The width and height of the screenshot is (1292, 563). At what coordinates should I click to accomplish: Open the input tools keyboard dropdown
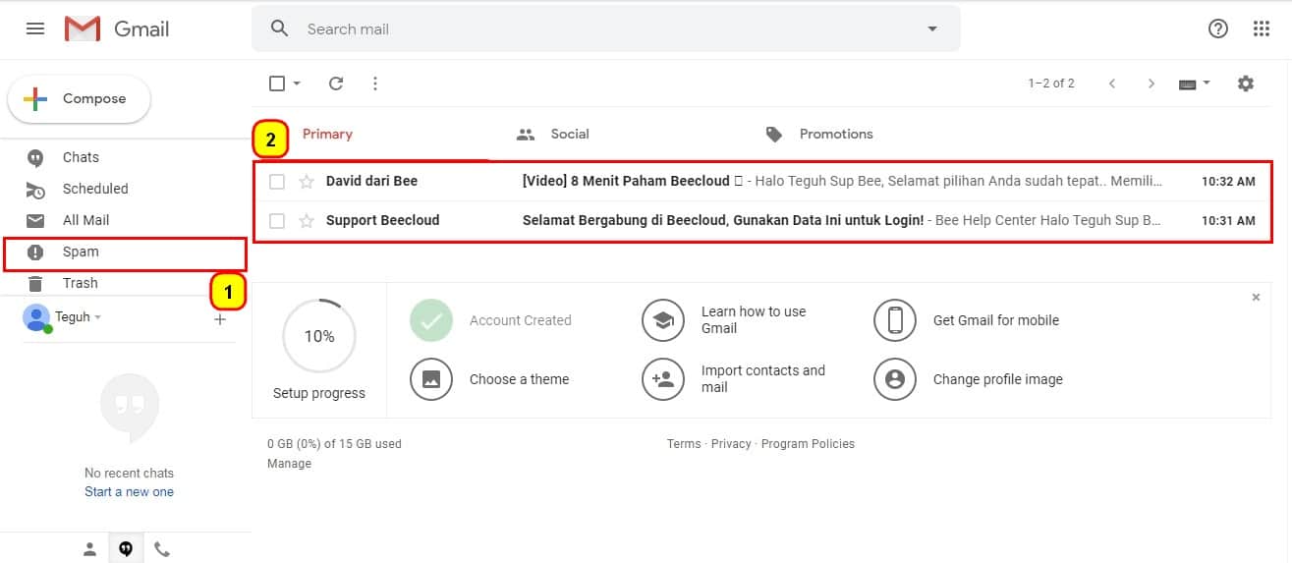point(1195,84)
